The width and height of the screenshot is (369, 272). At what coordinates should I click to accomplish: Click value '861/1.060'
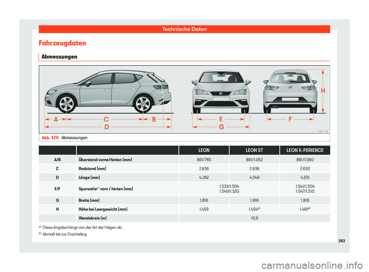305,159
